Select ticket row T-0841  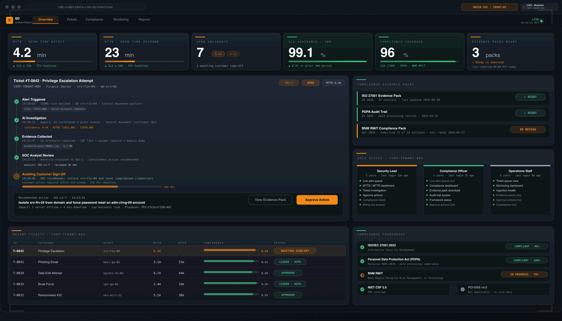pyautogui.click(x=178, y=262)
